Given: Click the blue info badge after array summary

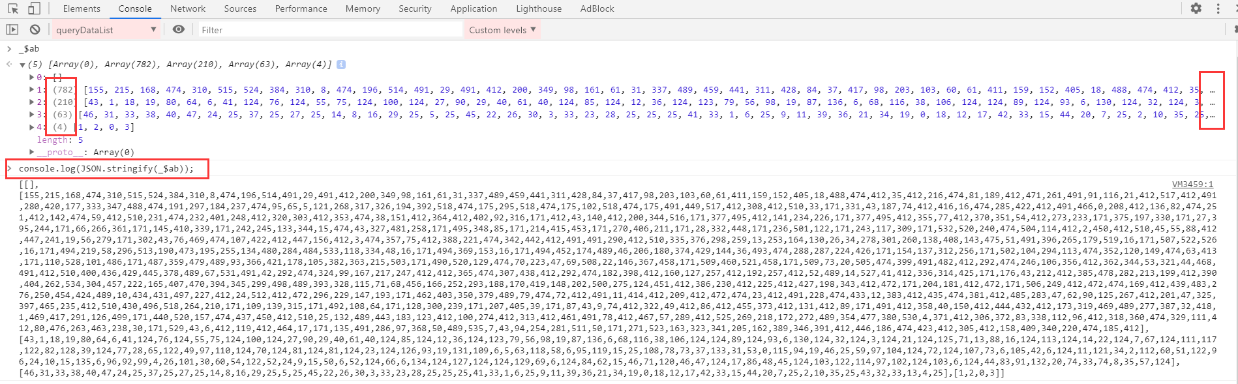Looking at the screenshot, I should 341,65.
